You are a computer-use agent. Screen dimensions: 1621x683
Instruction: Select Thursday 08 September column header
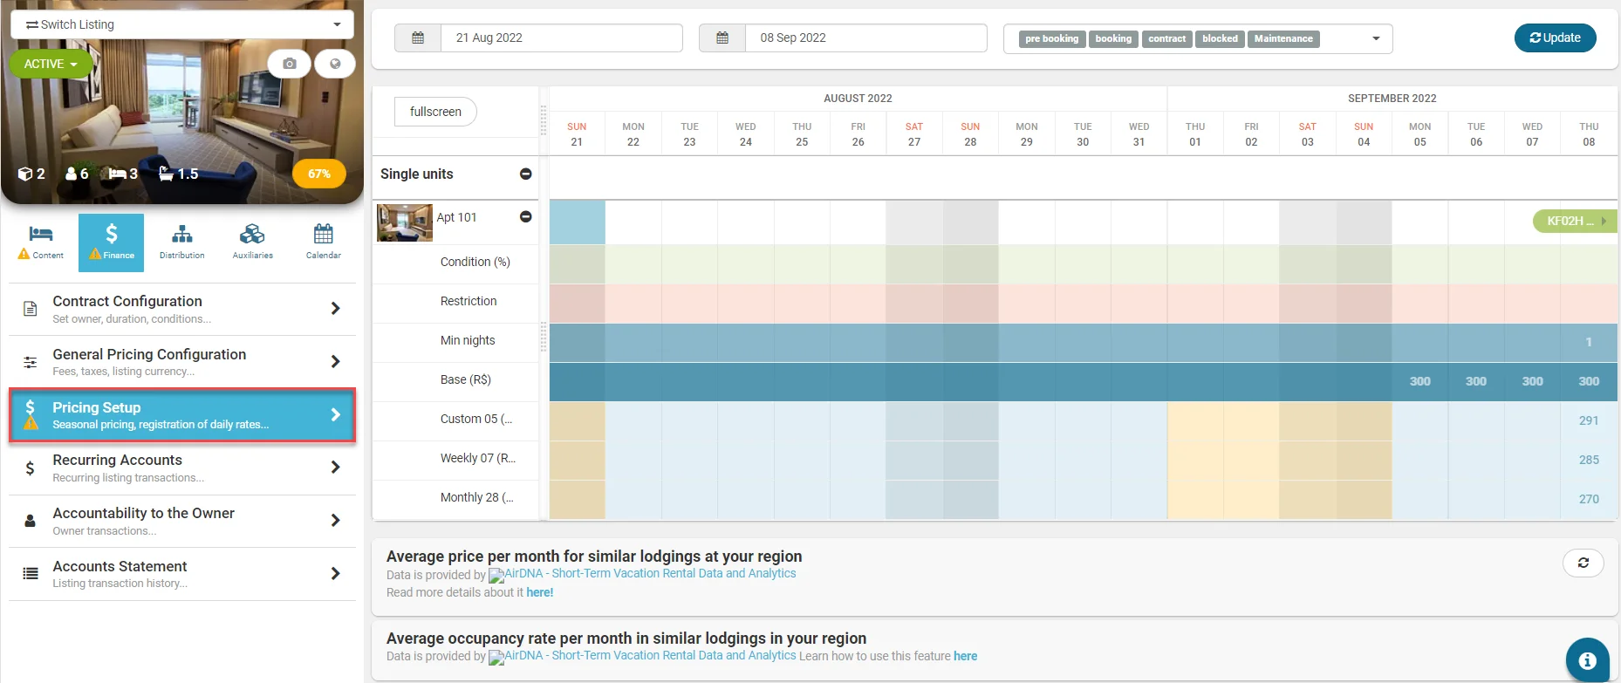(1589, 134)
